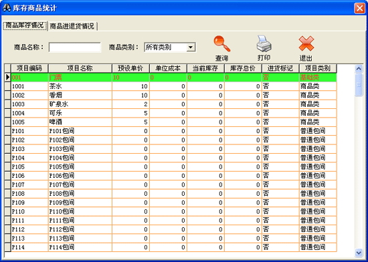Click P104包间 name cell

(80, 158)
